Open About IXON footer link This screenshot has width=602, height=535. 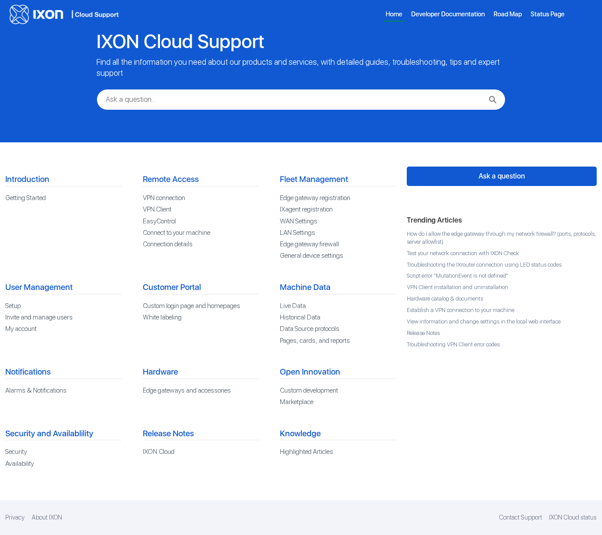[47, 517]
